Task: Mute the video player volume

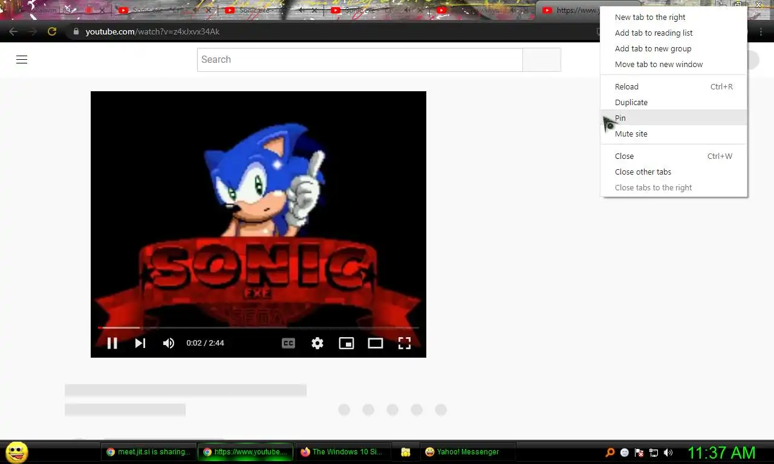Action: click(x=169, y=343)
